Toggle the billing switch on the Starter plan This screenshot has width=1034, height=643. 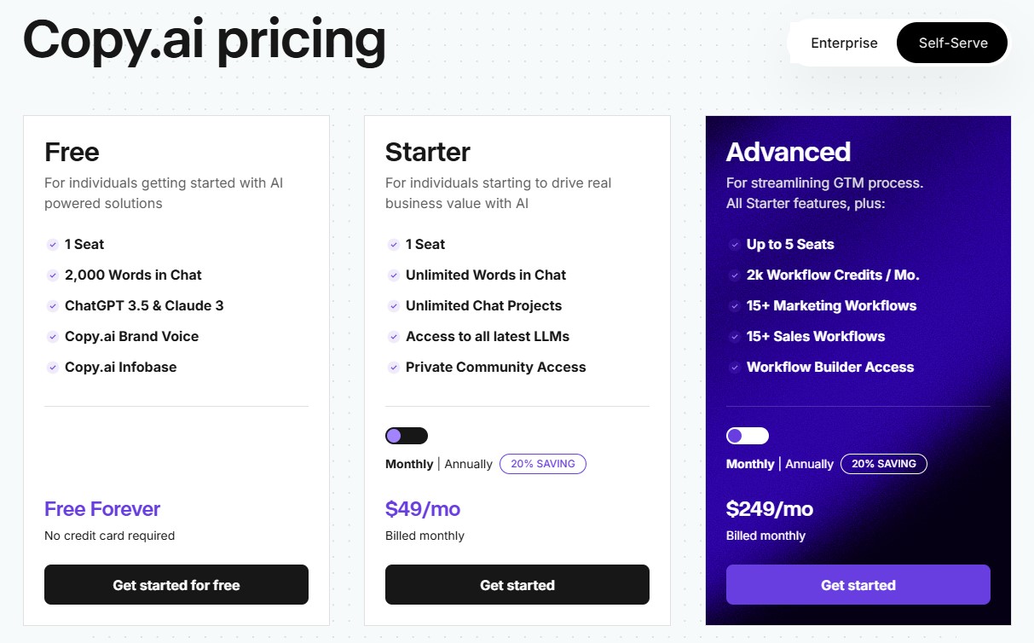[x=407, y=435]
